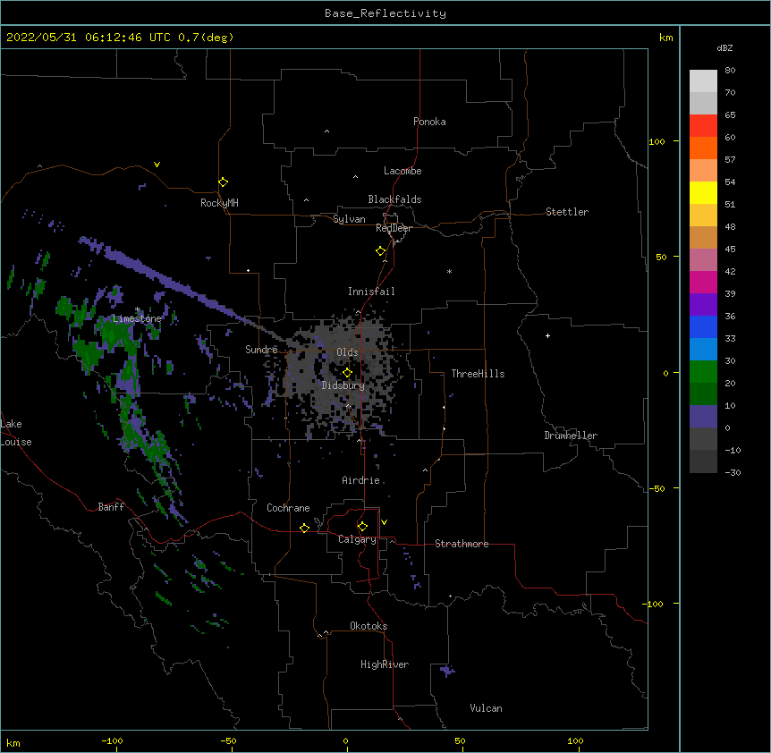
Task: Click the Base_Reflectivity title
Action: (385, 13)
